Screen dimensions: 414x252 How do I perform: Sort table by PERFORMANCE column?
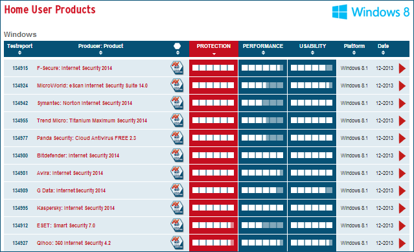pos(263,49)
